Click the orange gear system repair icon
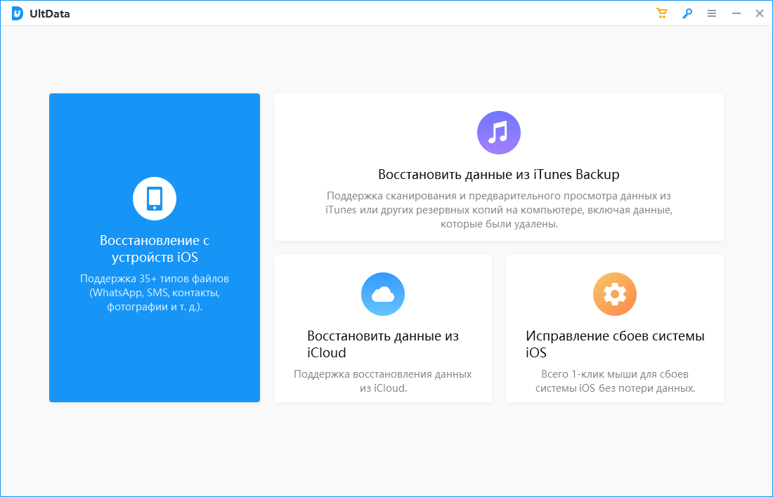 (614, 294)
